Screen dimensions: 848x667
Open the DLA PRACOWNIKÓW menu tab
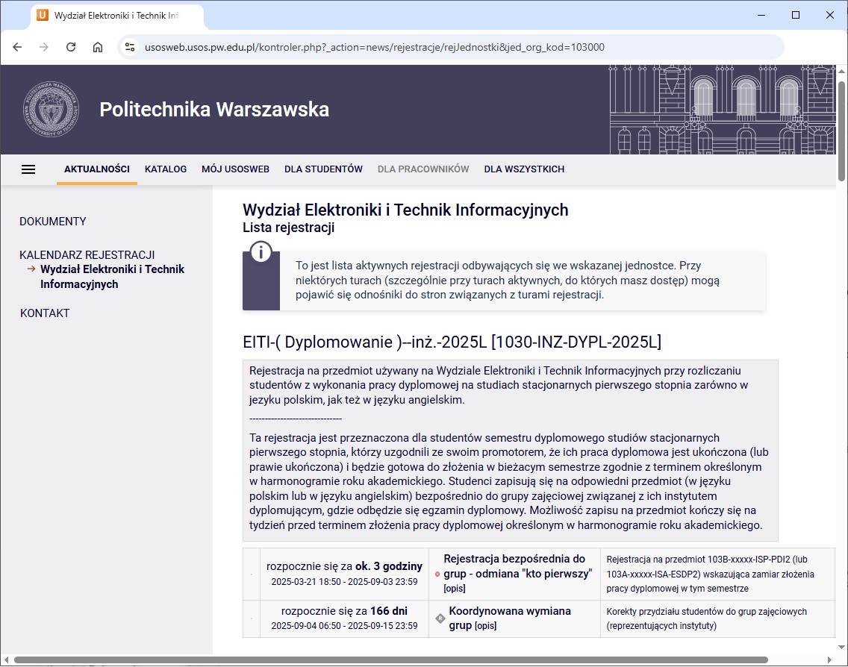[423, 169]
